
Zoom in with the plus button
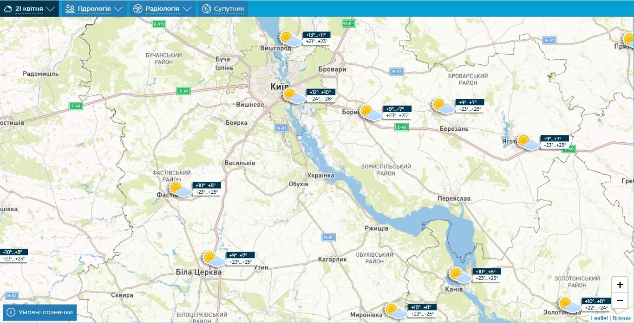coord(620,285)
